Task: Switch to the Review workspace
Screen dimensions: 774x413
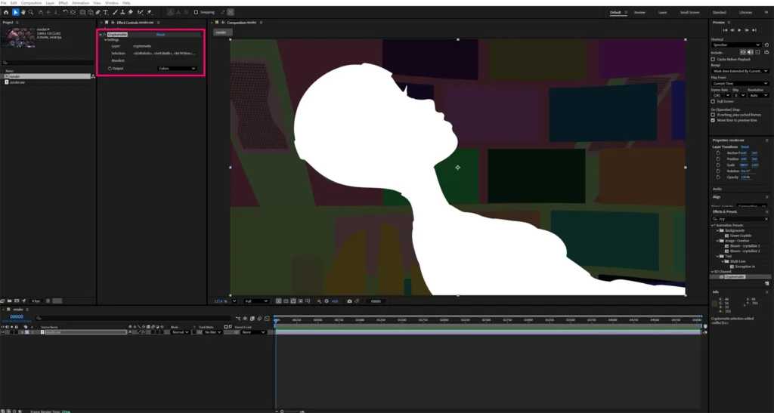Action: click(639, 12)
